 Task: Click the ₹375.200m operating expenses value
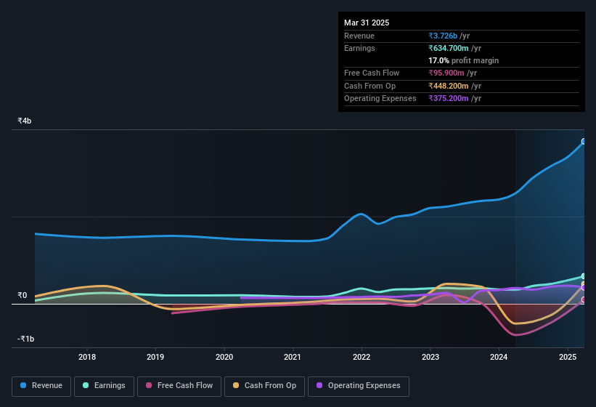tap(449, 99)
